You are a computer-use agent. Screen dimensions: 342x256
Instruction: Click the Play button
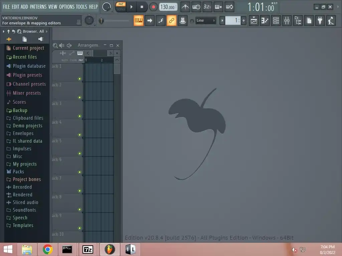131,7
